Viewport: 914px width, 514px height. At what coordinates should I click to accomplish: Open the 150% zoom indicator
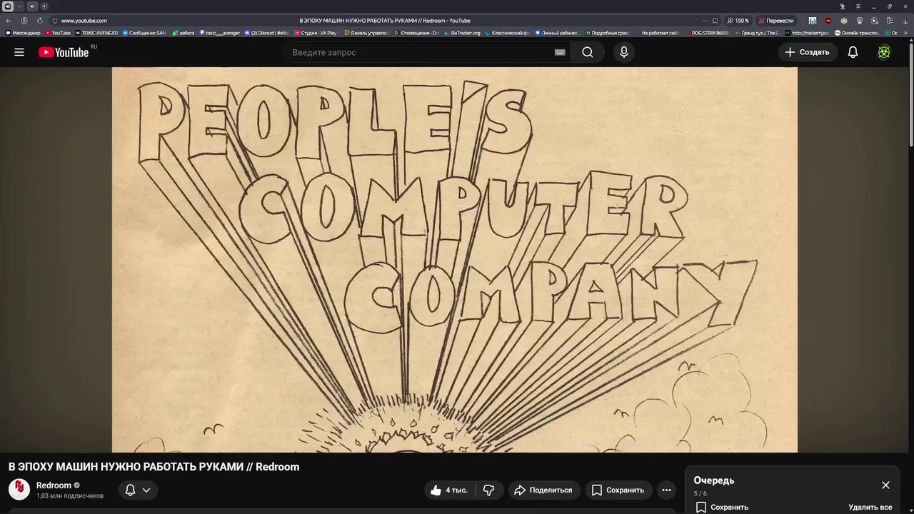click(738, 21)
